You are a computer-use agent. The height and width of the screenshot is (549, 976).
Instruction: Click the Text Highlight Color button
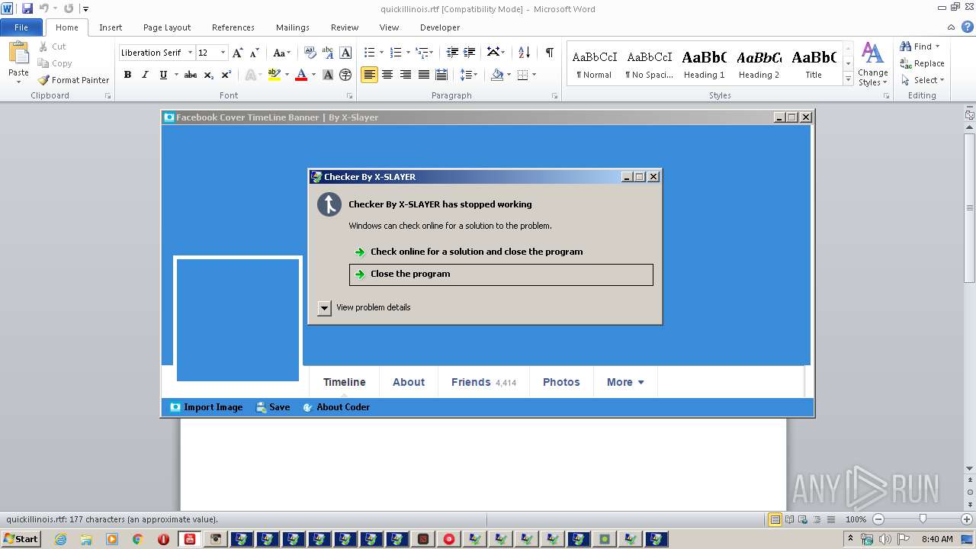pyautogui.click(x=274, y=75)
